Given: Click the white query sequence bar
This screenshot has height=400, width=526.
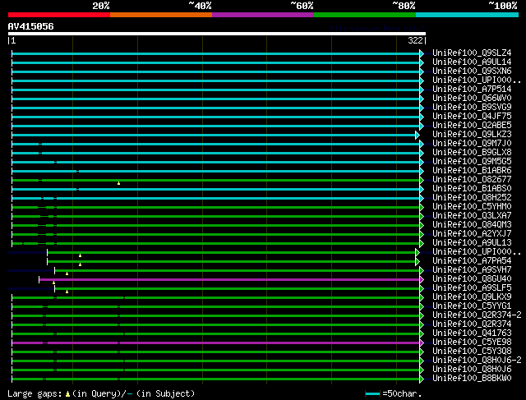Looking at the screenshot, I should [217, 34].
